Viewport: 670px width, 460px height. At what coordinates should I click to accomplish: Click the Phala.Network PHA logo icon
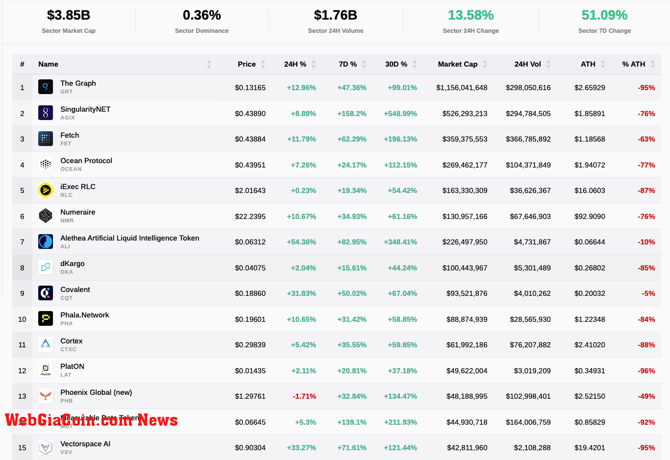46,319
